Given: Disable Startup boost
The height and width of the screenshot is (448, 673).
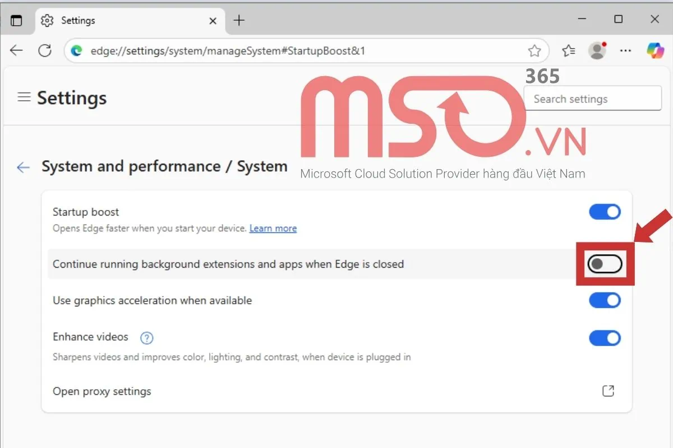Looking at the screenshot, I should coord(605,212).
